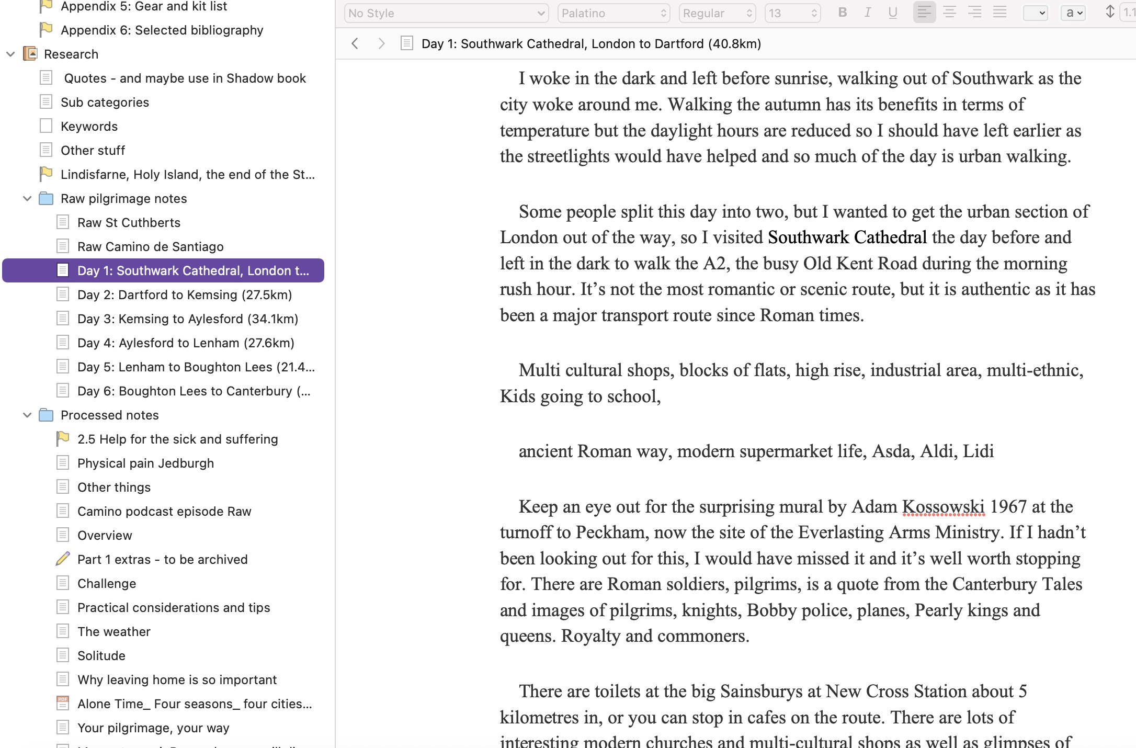Open the line spacing control
This screenshot has height=748, width=1136.
tap(1109, 13)
